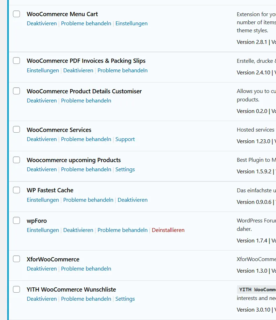
Task: Probleme behandeln for wpForo
Action: click(x=122, y=230)
